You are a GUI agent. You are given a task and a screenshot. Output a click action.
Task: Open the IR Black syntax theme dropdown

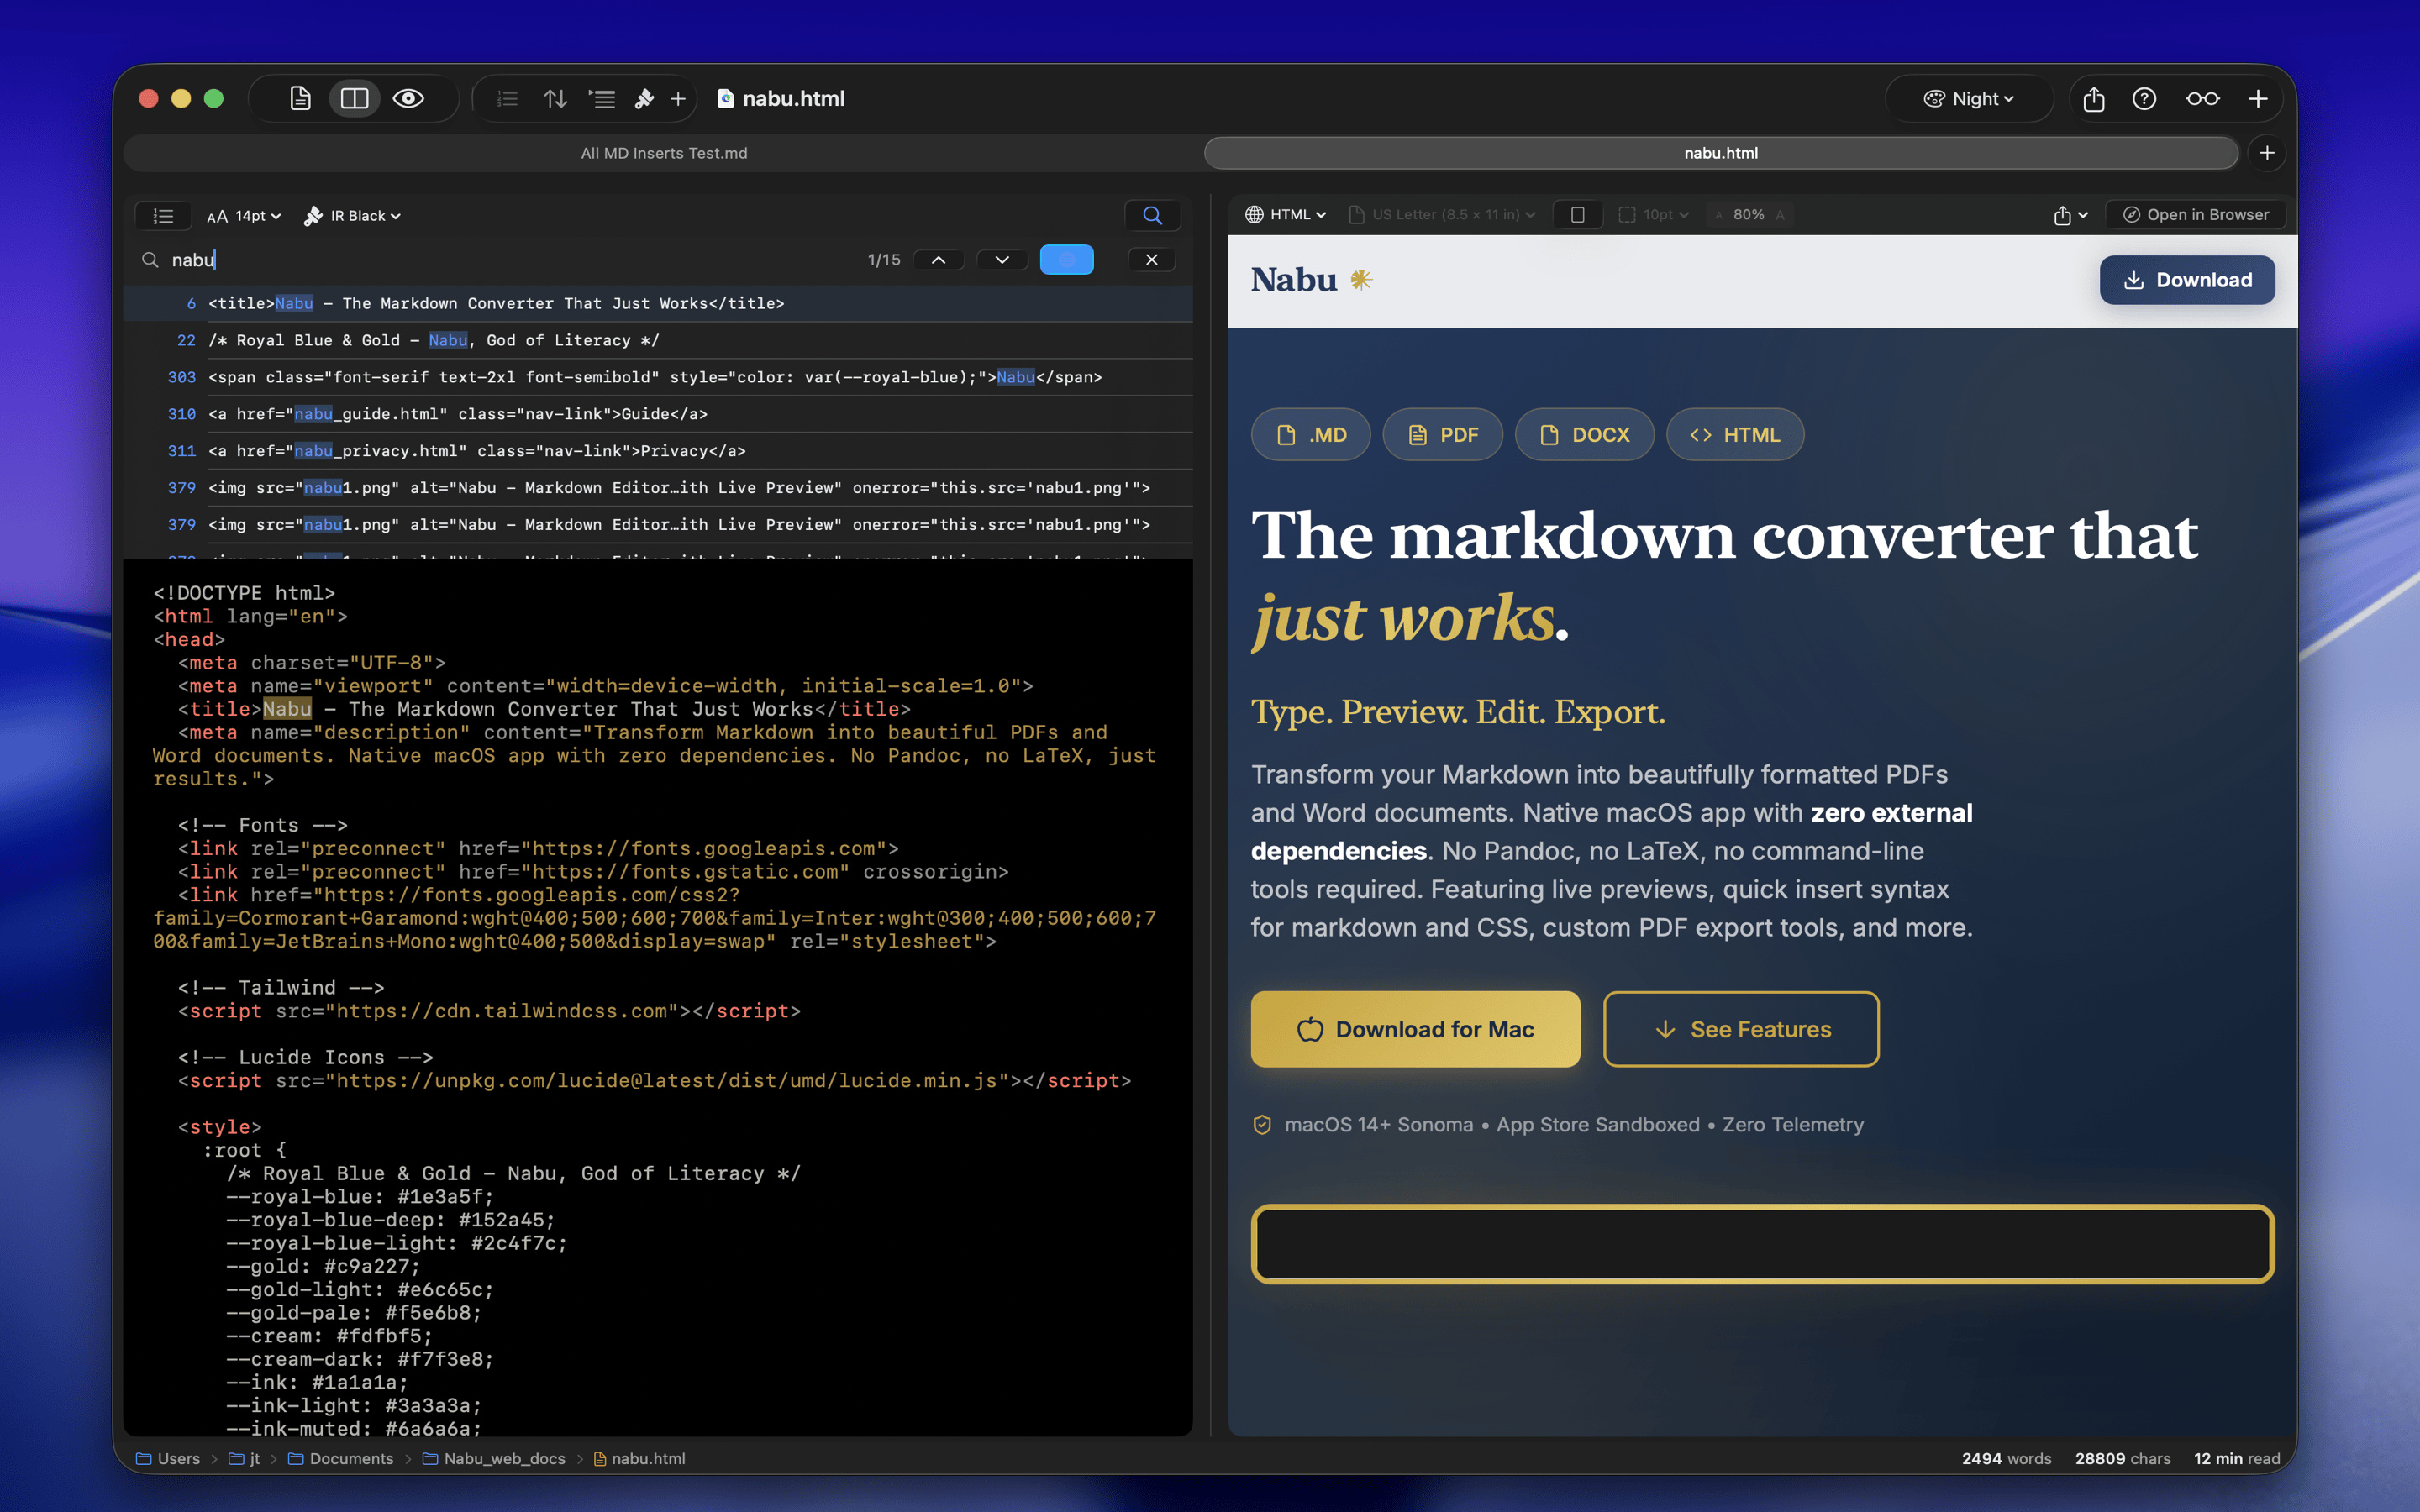pyautogui.click(x=353, y=216)
